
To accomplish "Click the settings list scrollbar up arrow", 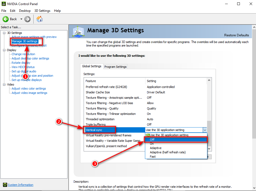I will point(209,80).
